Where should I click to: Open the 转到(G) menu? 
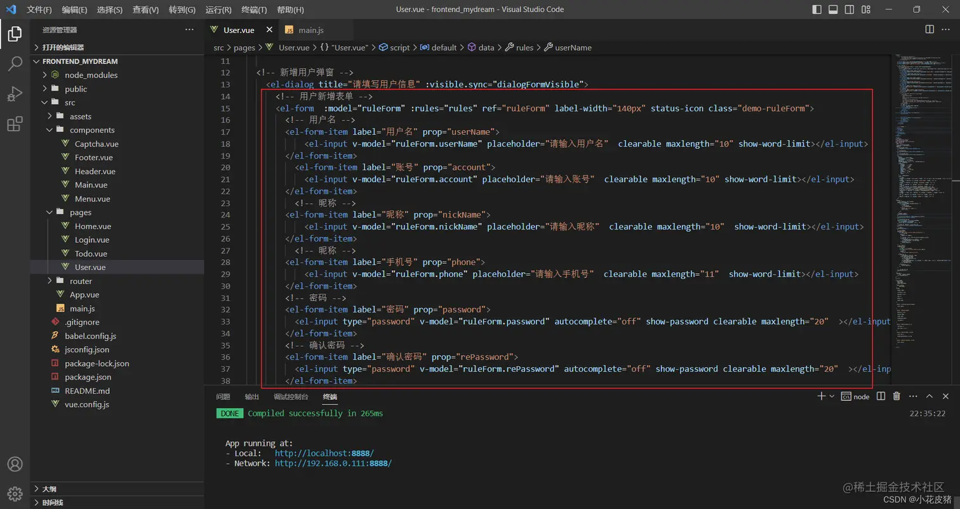click(x=182, y=10)
